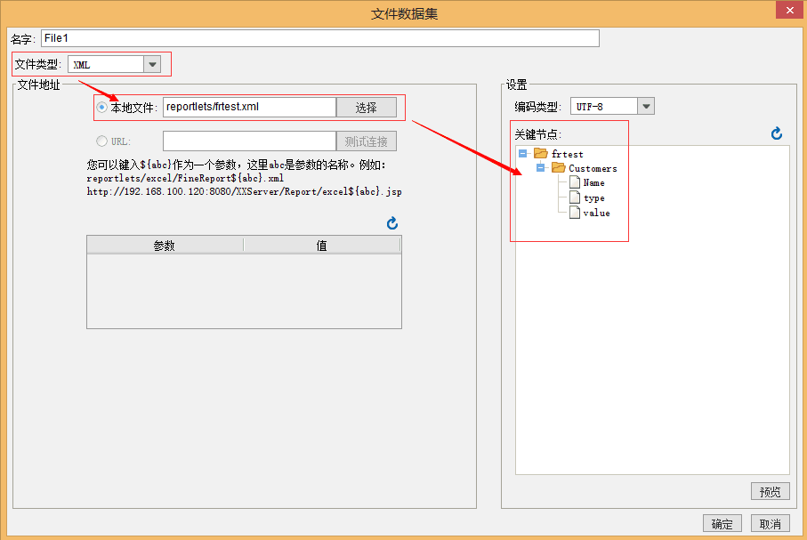Click the 预览 preview button
Viewport: 807px width, 540px height.
click(x=770, y=491)
